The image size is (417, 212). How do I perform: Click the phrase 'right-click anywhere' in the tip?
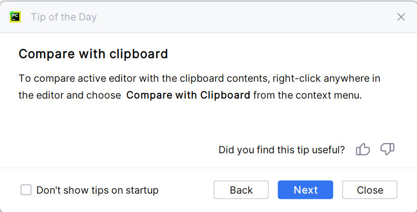click(317, 79)
